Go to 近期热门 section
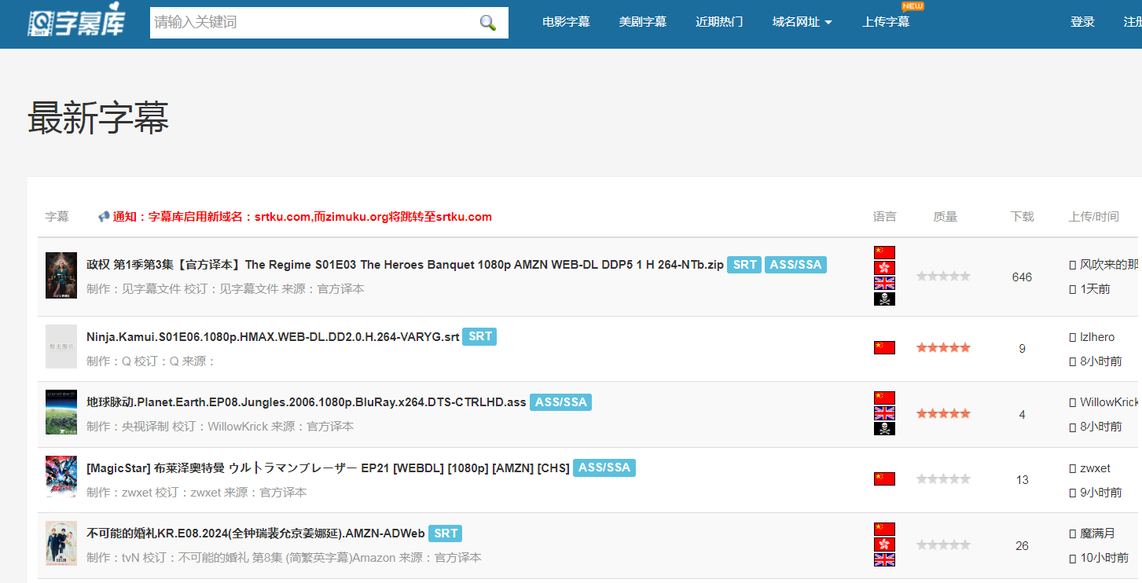 click(719, 22)
